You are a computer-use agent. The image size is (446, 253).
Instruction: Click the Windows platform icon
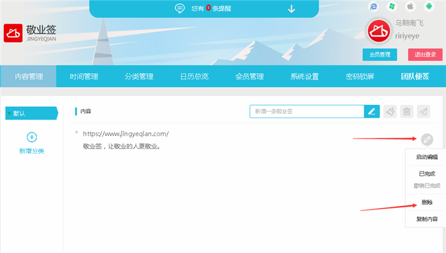pyautogui.click(x=392, y=6)
